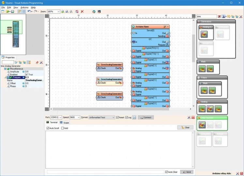
Task: Clear the component search filter icon
Action: pyautogui.click(x=220, y=16)
